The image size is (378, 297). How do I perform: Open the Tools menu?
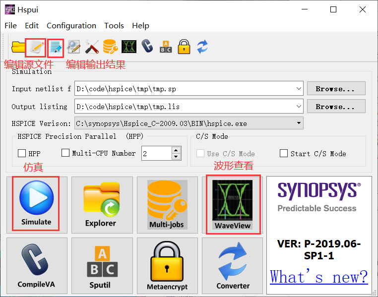pos(114,25)
